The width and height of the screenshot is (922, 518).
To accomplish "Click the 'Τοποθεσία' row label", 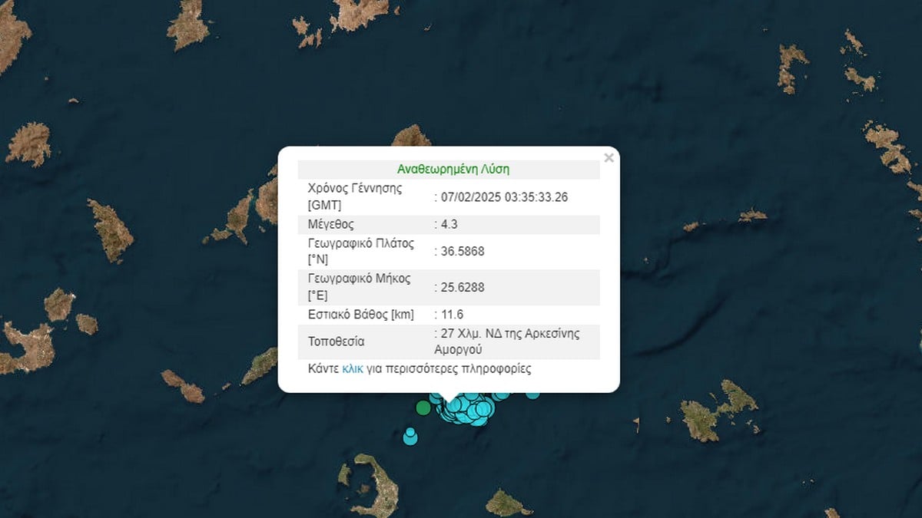I will click(336, 341).
